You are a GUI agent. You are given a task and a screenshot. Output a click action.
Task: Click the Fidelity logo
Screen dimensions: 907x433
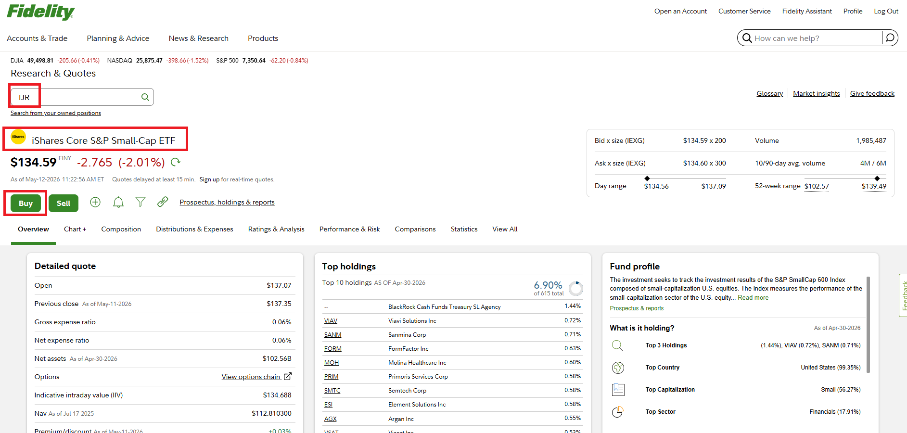[40, 12]
